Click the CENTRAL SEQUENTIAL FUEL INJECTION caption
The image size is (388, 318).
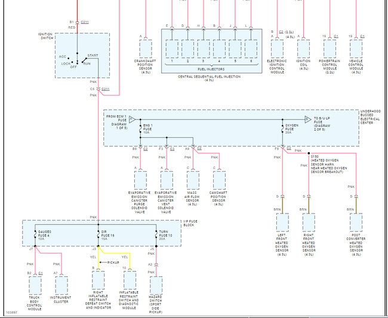tap(210, 78)
